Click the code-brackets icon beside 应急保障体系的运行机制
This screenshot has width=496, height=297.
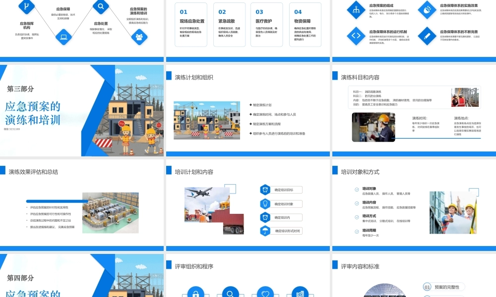click(356, 36)
